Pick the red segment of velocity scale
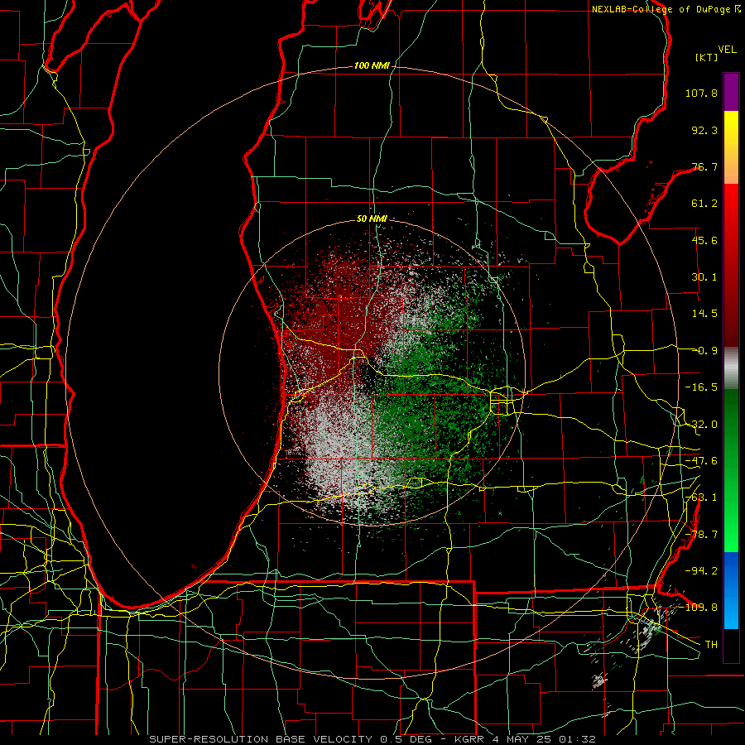The height and width of the screenshot is (745, 745). click(x=731, y=265)
